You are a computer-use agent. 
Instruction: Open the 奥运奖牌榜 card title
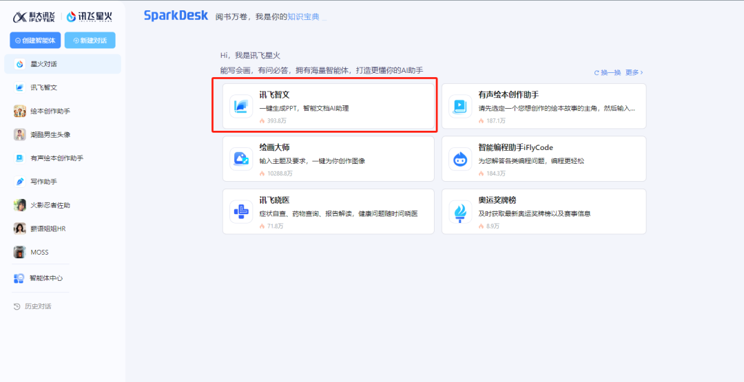point(497,200)
